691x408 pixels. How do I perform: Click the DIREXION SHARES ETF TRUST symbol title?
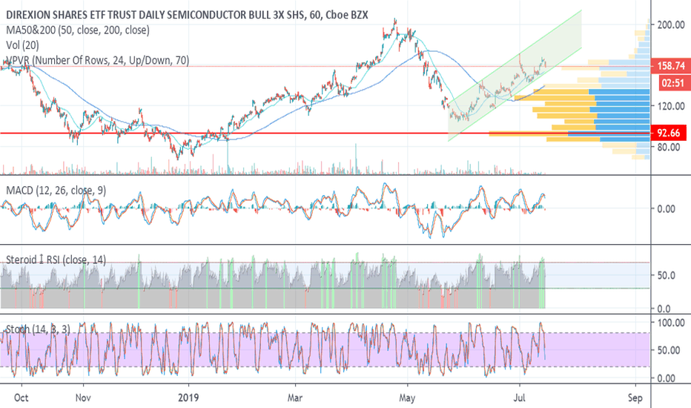click(x=187, y=15)
